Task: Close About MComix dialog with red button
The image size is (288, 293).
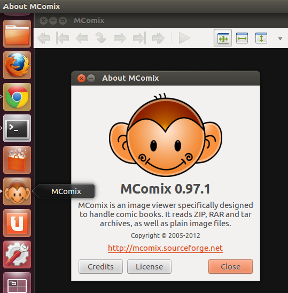Action: [x=81, y=78]
